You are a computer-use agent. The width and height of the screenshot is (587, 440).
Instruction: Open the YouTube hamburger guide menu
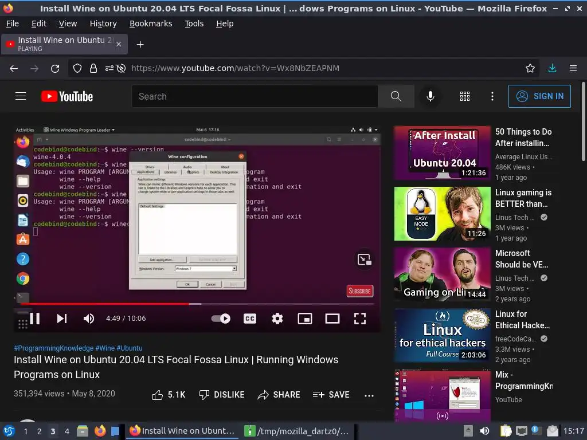21,96
